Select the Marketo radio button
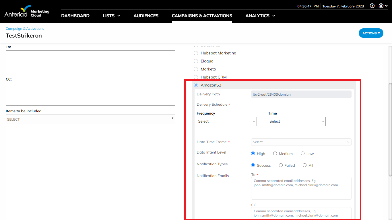Image resolution: width=392 pixels, height=220 pixels. pyautogui.click(x=196, y=69)
